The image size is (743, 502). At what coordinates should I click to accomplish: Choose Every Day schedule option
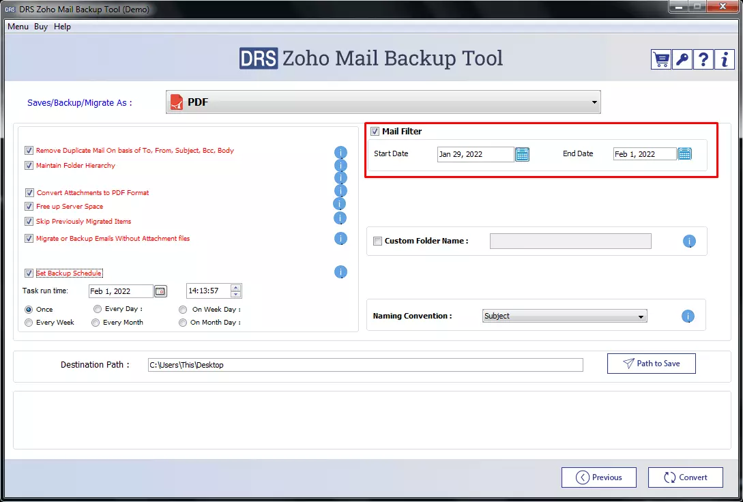[x=98, y=309]
